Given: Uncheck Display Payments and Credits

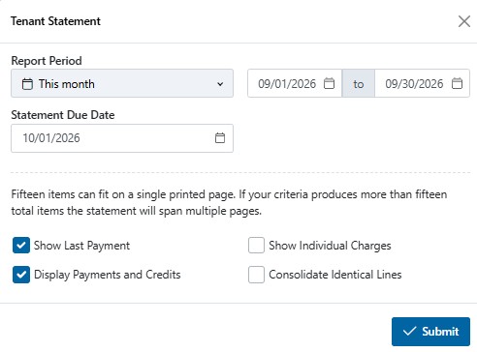Looking at the screenshot, I should [x=21, y=275].
